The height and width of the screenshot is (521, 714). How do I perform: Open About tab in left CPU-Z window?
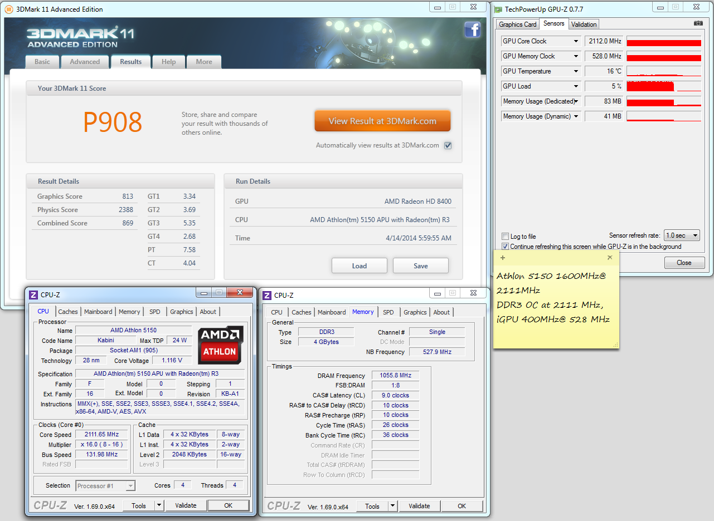pyautogui.click(x=208, y=312)
